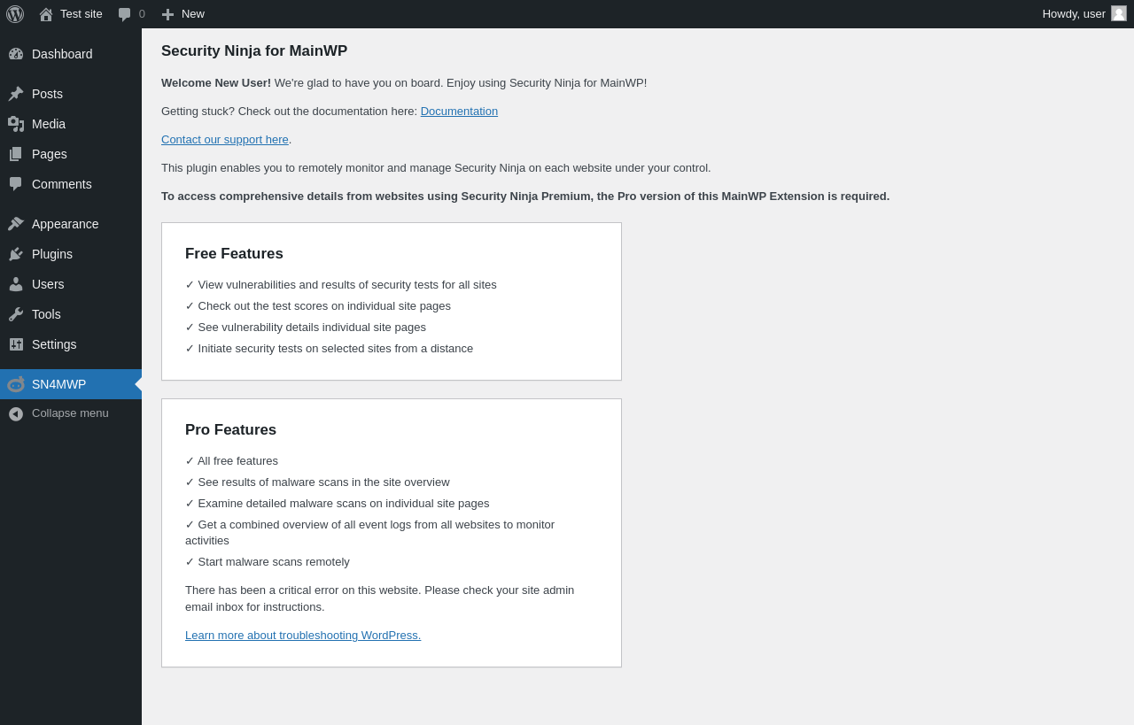Click 'All free features' list item
1134x725 pixels.
[x=231, y=461]
